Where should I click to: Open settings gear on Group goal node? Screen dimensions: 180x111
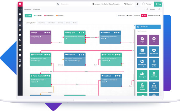coord(81,33)
